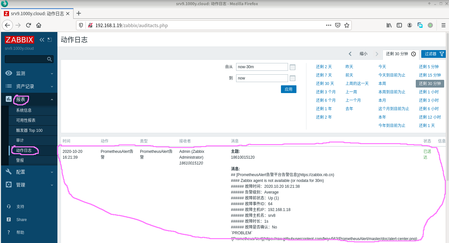The height and width of the screenshot is (243, 449).
Task: Click the sidebar search magnifier icon
Action: 49,59
